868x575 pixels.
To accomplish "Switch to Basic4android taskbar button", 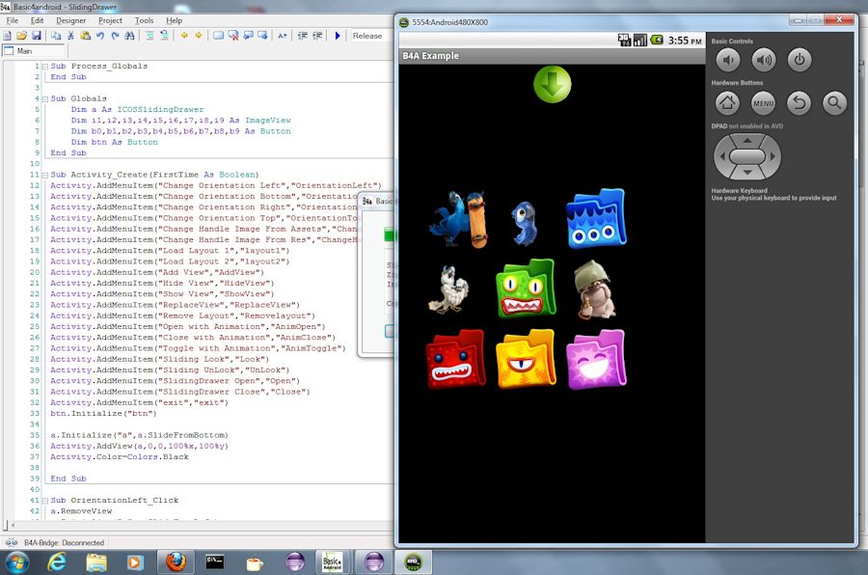I will 332,562.
